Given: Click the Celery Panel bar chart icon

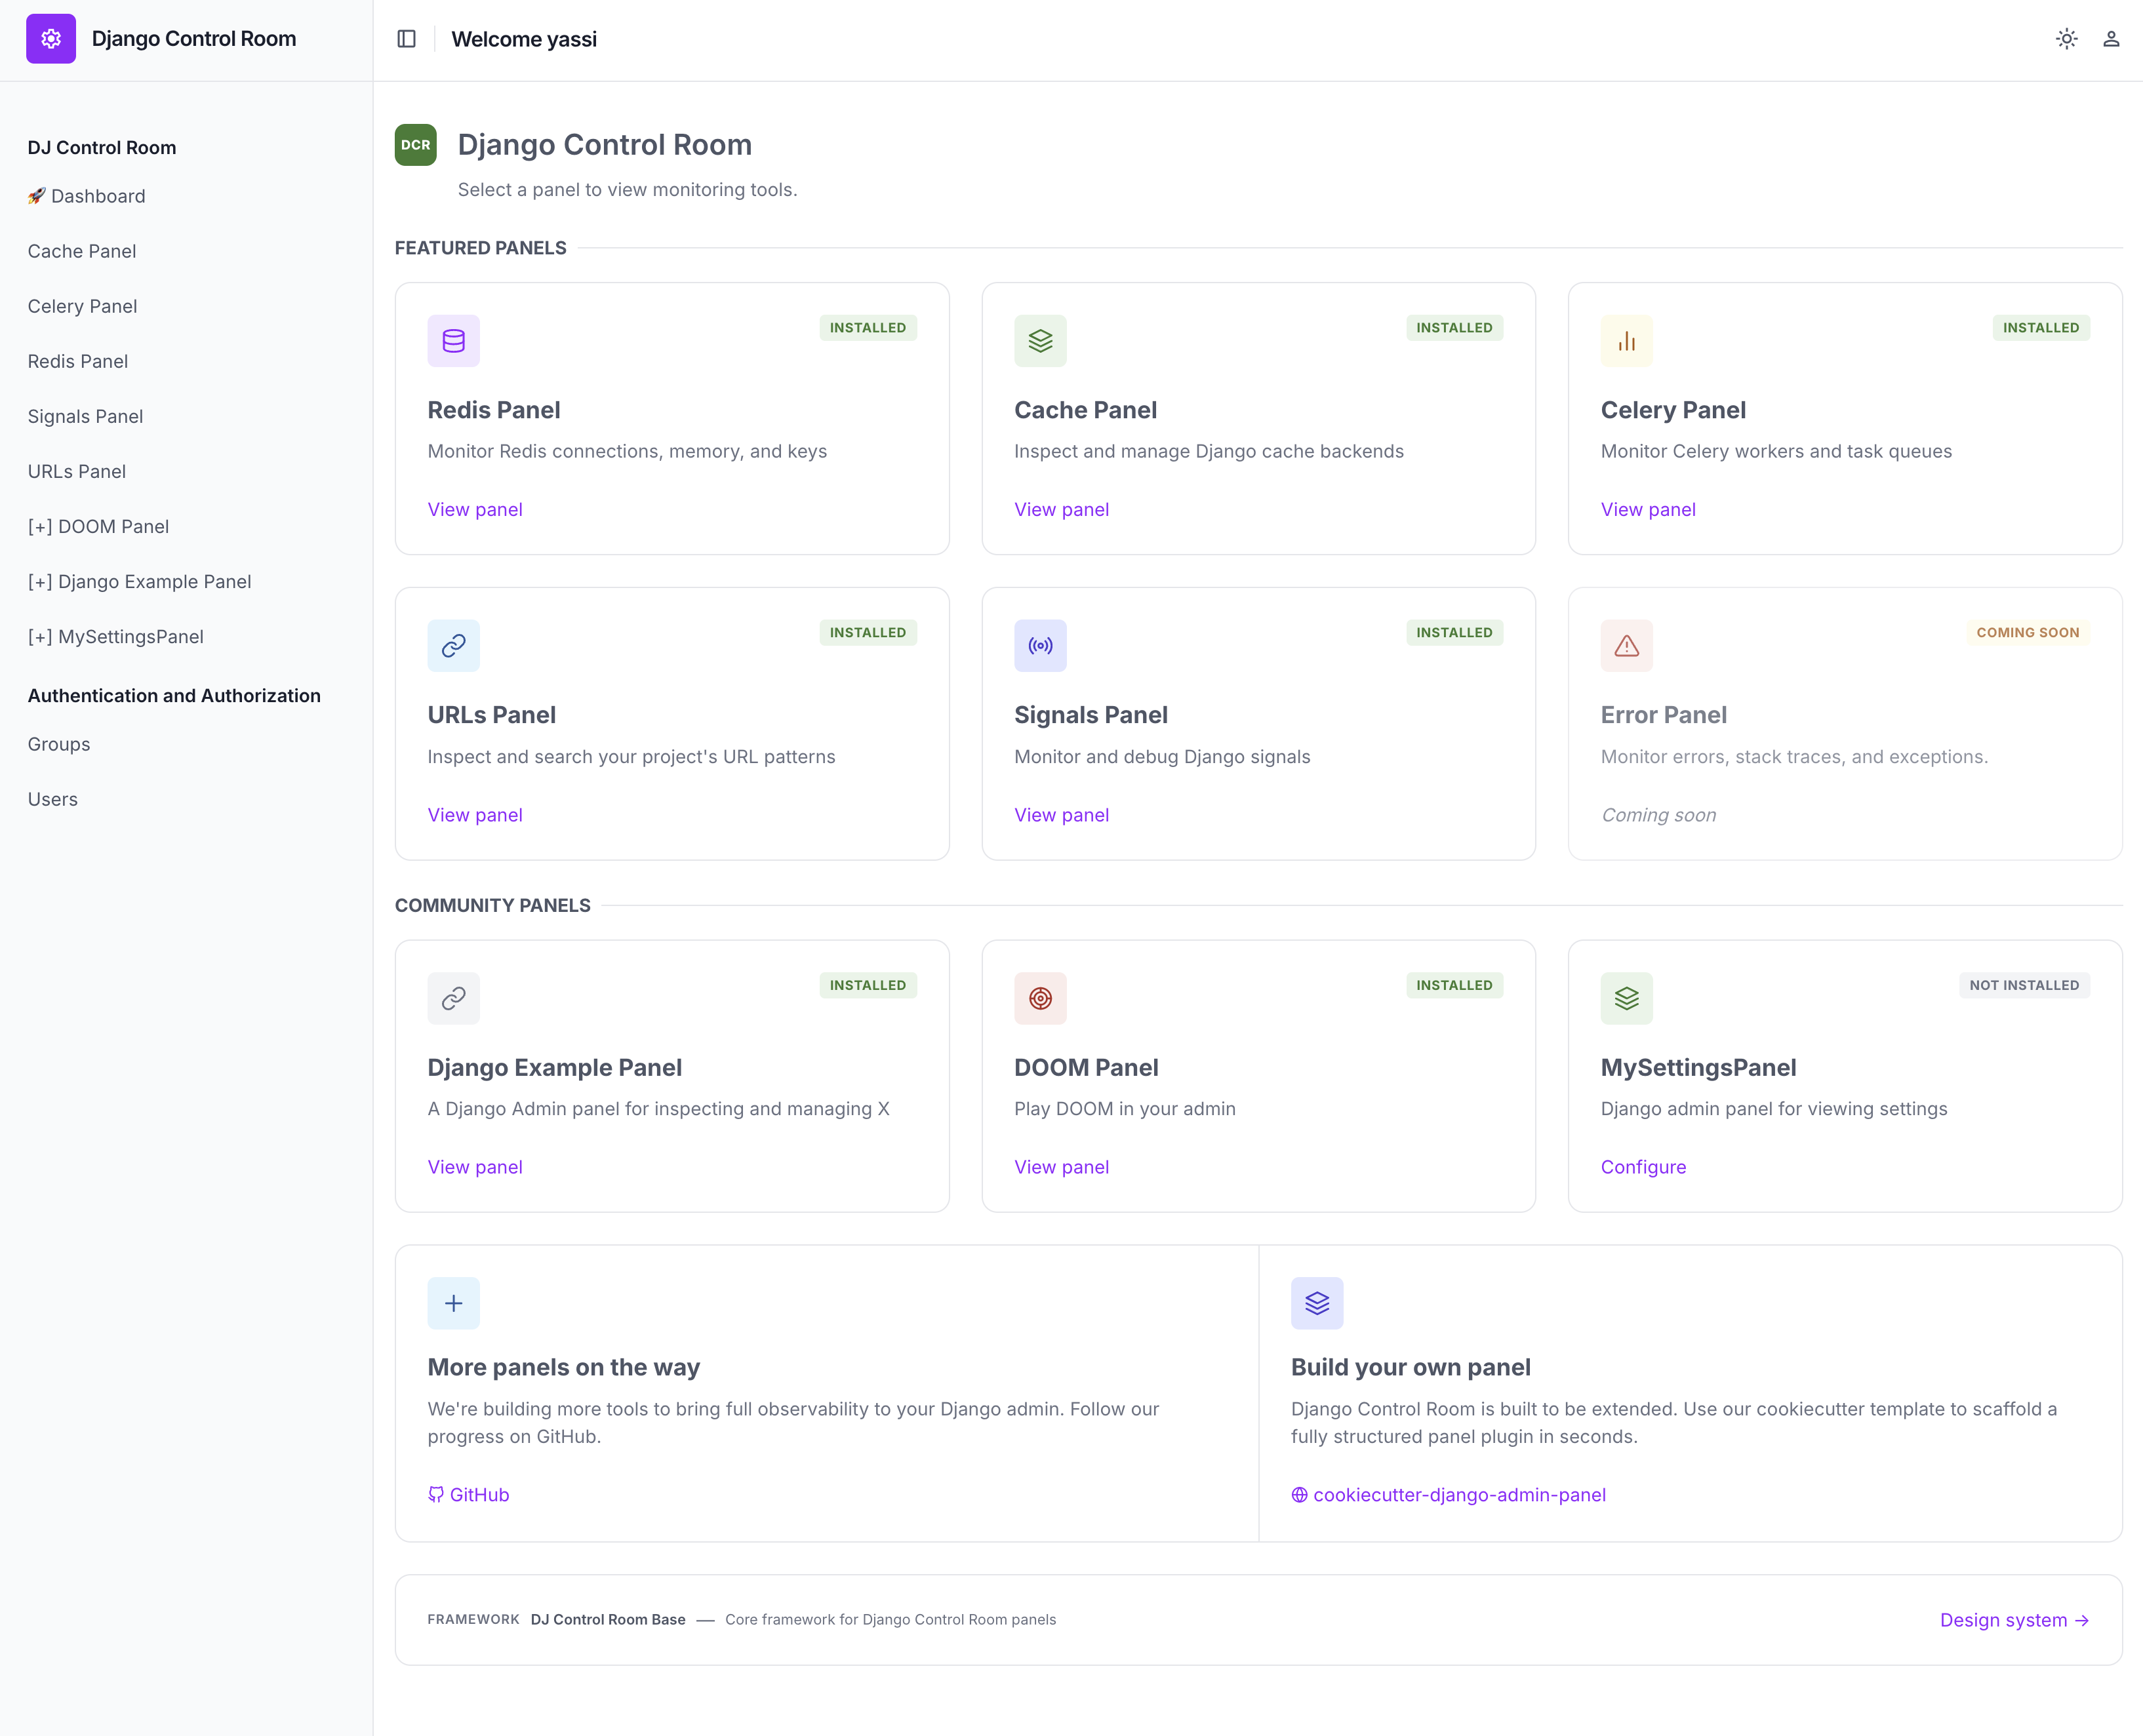Looking at the screenshot, I should point(1627,341).
